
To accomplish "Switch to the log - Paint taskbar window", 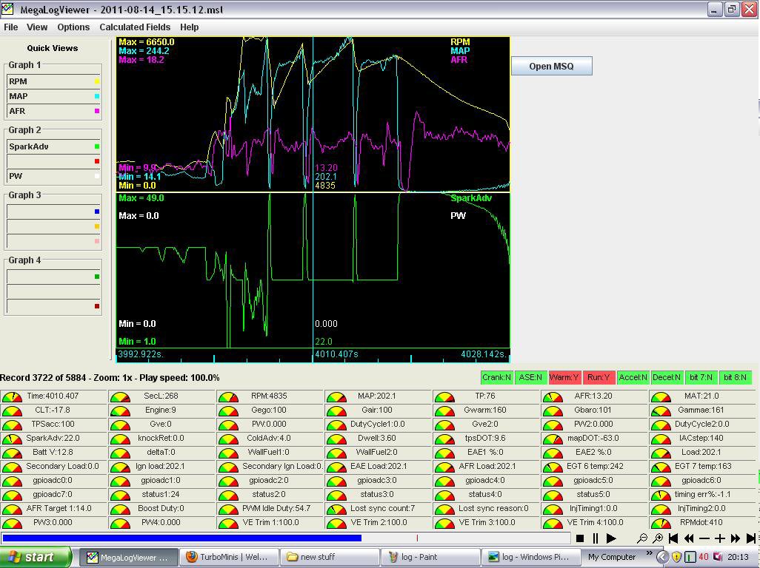I will [x=430, y=557].
